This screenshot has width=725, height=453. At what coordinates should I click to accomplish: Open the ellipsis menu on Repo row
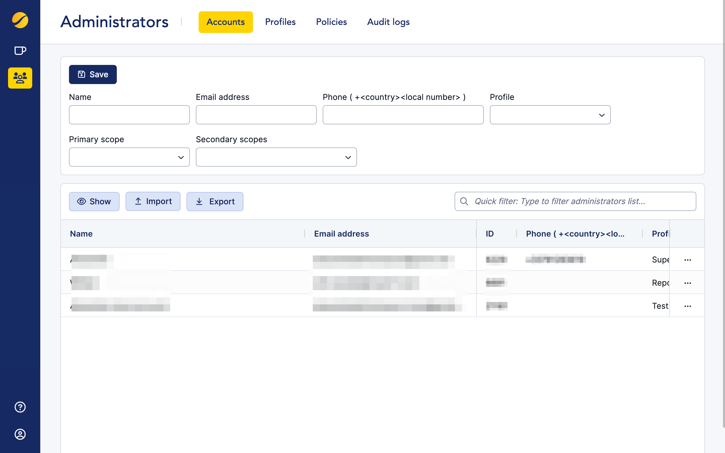click(687, 283)
